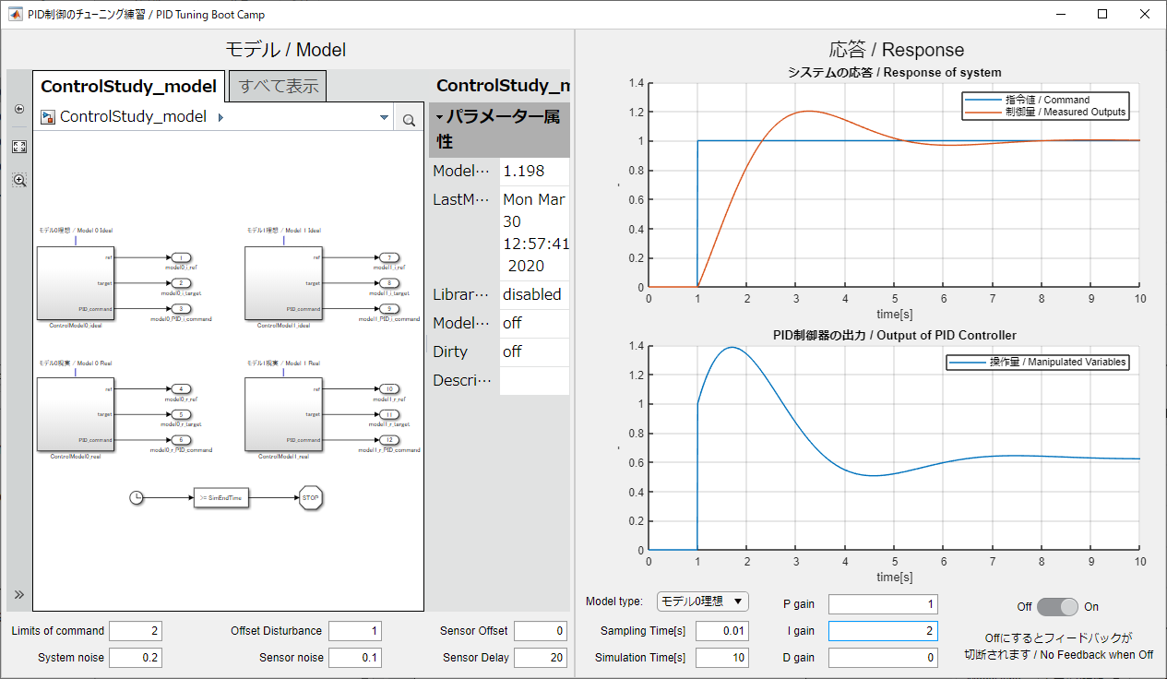1167x679 pixels.
Task: Click the fit-to-view icon in the model sidebar
Action: pyautogui.click(x=19, y=147)
